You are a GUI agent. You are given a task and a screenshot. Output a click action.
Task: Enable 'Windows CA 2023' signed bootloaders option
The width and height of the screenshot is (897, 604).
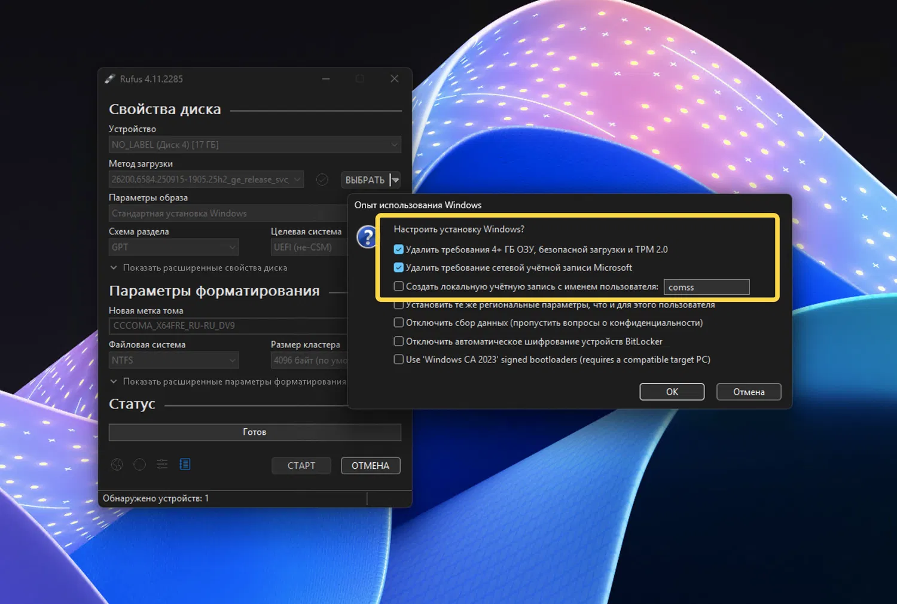click(399, 359)
